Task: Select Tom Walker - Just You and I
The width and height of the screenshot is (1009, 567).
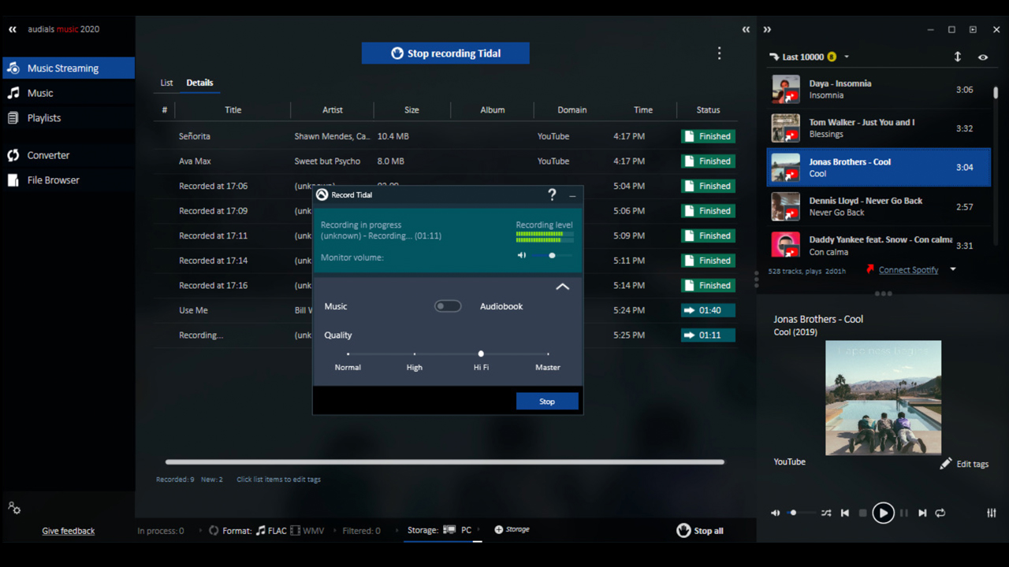Action: tap(878, 128)
